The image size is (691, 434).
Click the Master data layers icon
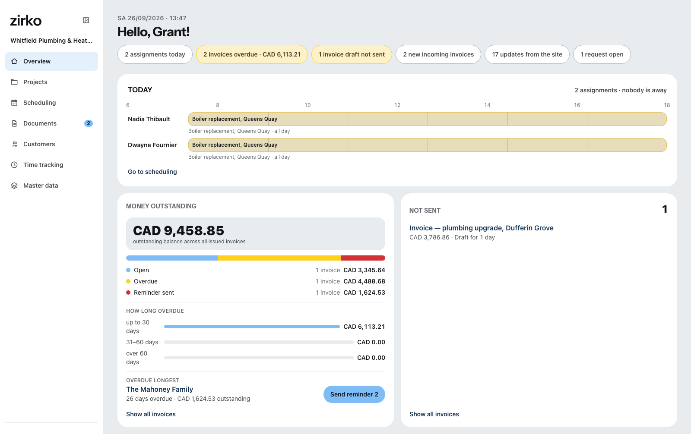[x=14, y=186]
